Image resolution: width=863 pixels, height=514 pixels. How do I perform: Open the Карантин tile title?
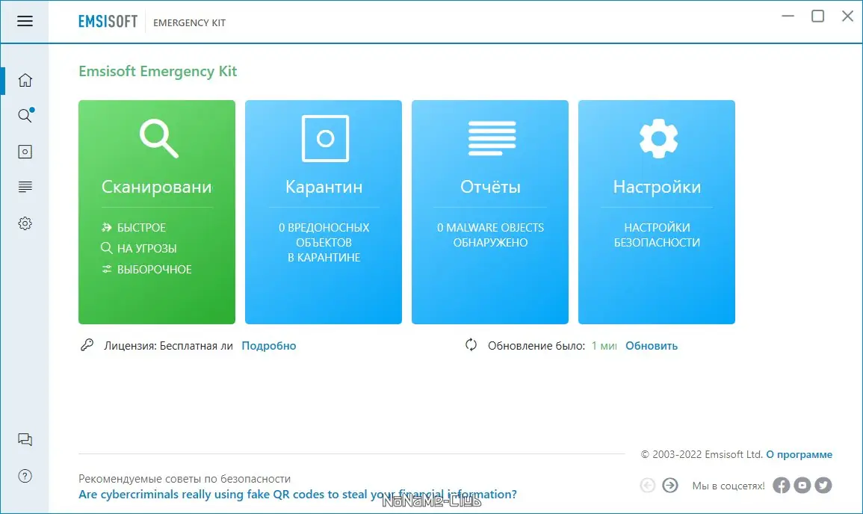click(x=324, y=187)
